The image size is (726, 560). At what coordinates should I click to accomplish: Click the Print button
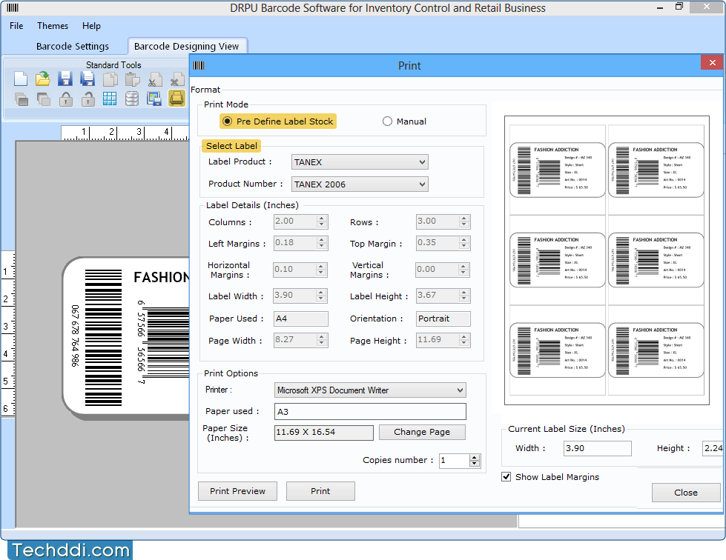coord(320,491)
